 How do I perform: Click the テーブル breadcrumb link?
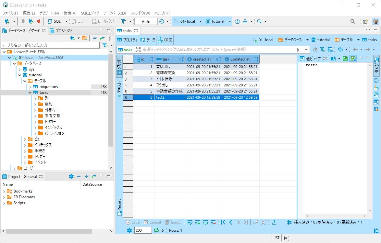(344, 40)
